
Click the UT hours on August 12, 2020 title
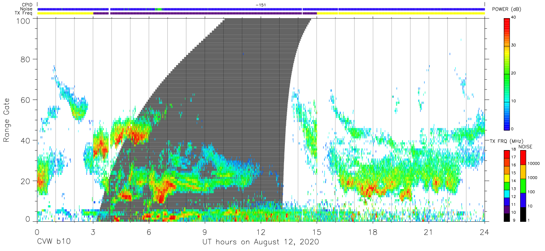(x=261, y=242)
